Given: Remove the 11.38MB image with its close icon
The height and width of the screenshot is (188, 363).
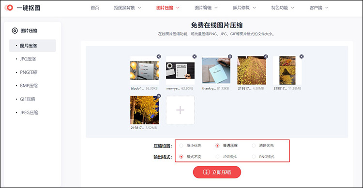Looking at the screenshot, I should coord(302,56).
